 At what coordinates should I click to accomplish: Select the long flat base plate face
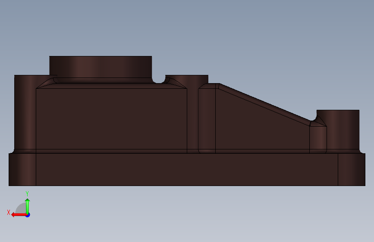(x=187, y=170)
